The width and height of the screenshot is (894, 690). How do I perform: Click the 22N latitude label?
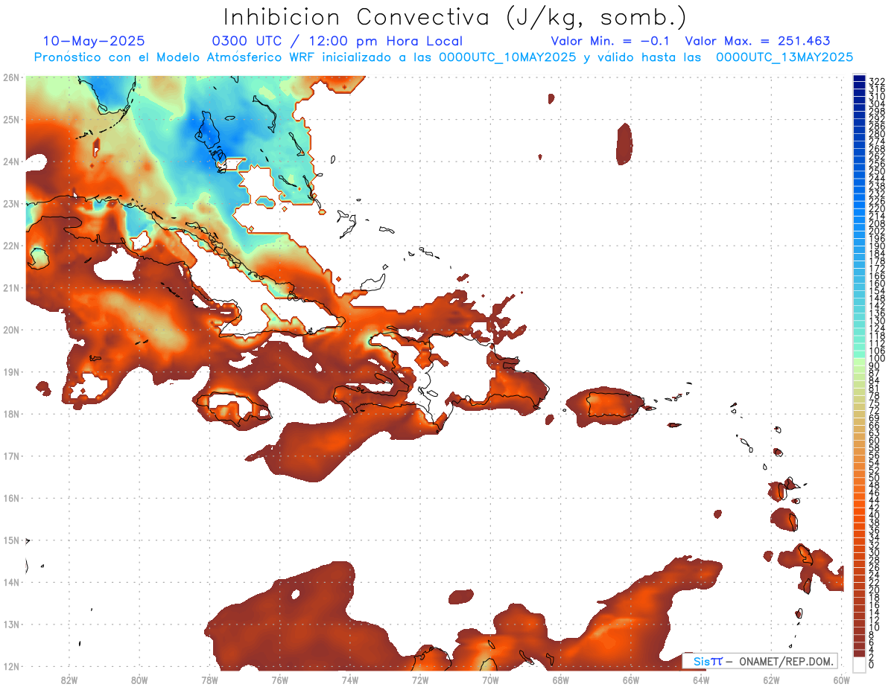(10, 246)
